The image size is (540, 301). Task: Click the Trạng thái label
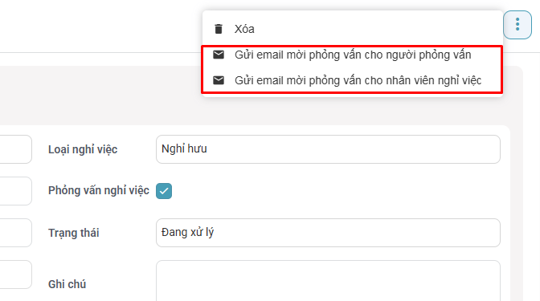pos(73,233)
